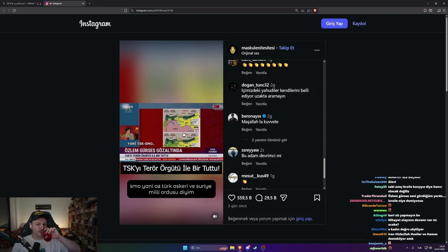This screenshot has width=448, height=252.
Task: Click the Kaydol link
Action: 359,23
